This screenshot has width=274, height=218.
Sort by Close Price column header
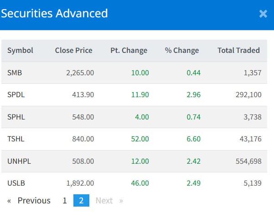(73, 51)
